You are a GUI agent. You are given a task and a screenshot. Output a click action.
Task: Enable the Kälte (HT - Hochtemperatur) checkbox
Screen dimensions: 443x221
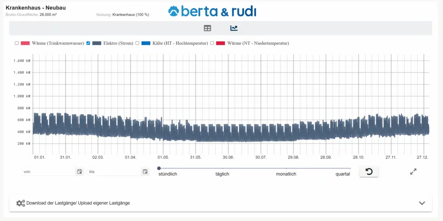pyautogui.click(x=137, y=43)
